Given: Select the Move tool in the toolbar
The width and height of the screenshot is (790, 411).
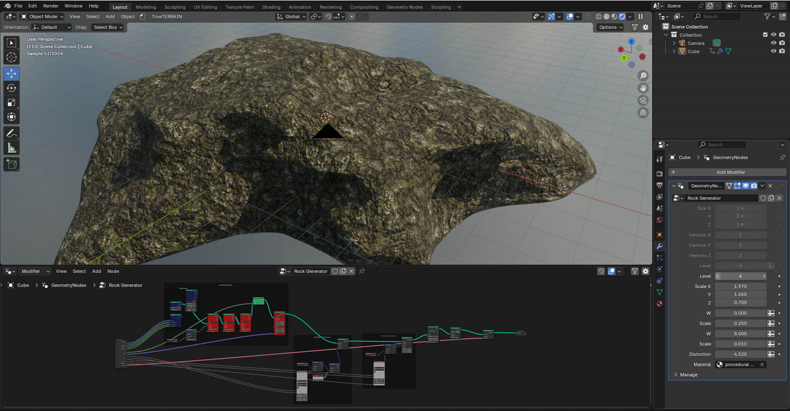Looking at the screenshot, I should coord(12,73).
